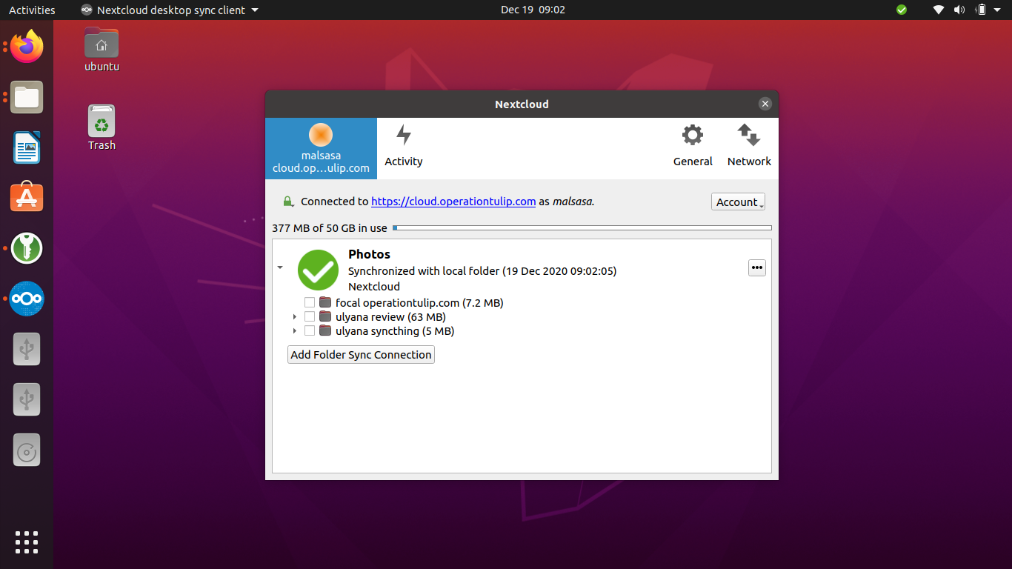This screenshot has height=569, width=1012.
Task: Open Files manager from the dock
Action: (x=27, y=97)
